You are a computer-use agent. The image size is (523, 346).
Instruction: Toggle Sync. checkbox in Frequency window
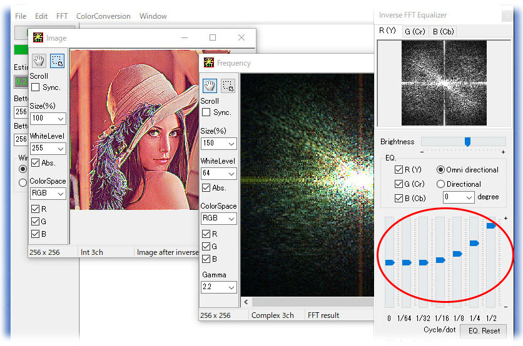[206, 112]
